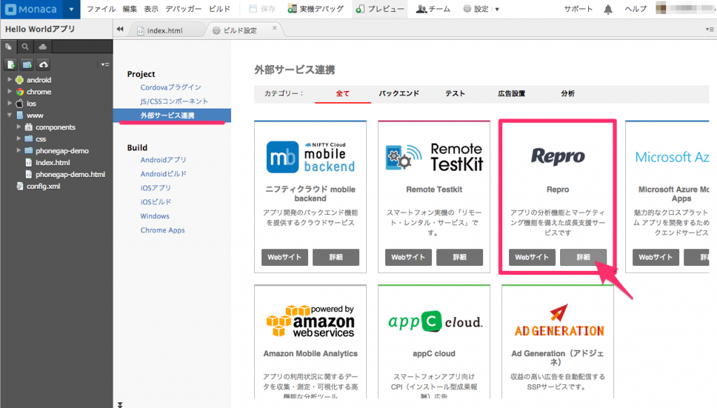Click the 実機デバッグ toolbar button

[x=316, y=9]
